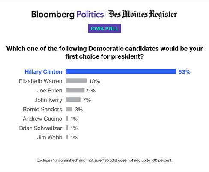This screenshot has height=172, width=209.
Task: Click the footnote about excluded responses
Action: tap(104, 160)
